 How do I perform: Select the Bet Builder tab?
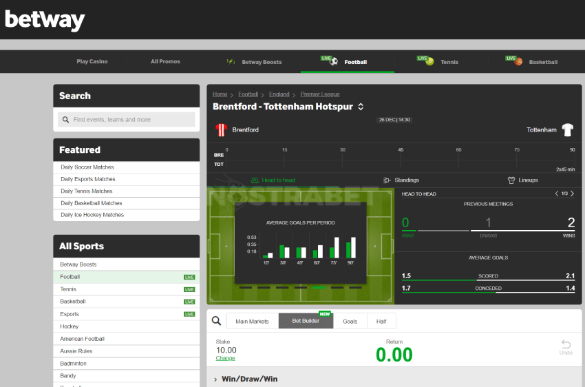(x=306, y=321)
